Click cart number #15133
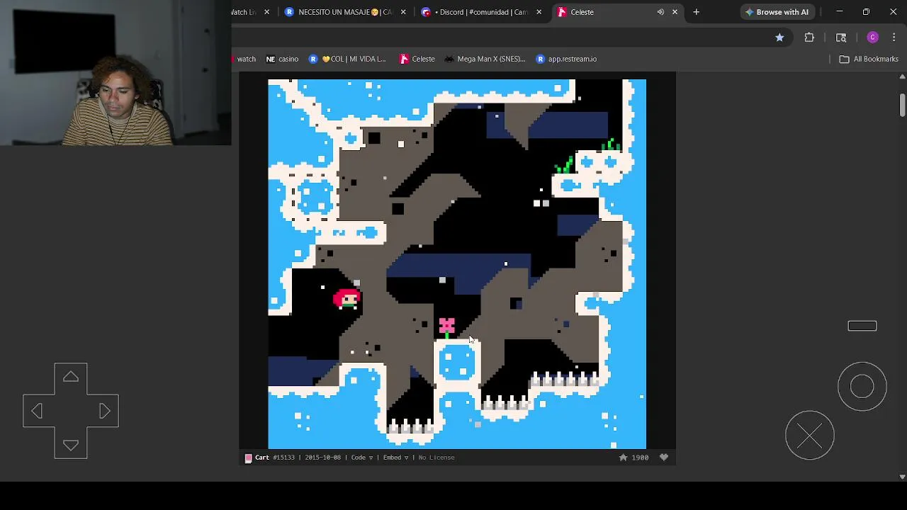The height and width of the screenshot is (510, 907). [x=283, y=458]
